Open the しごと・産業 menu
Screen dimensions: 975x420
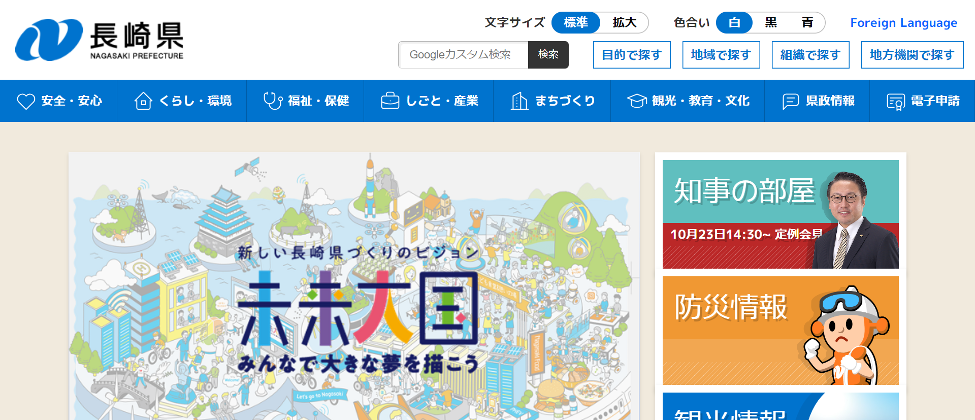coord(429,101)
